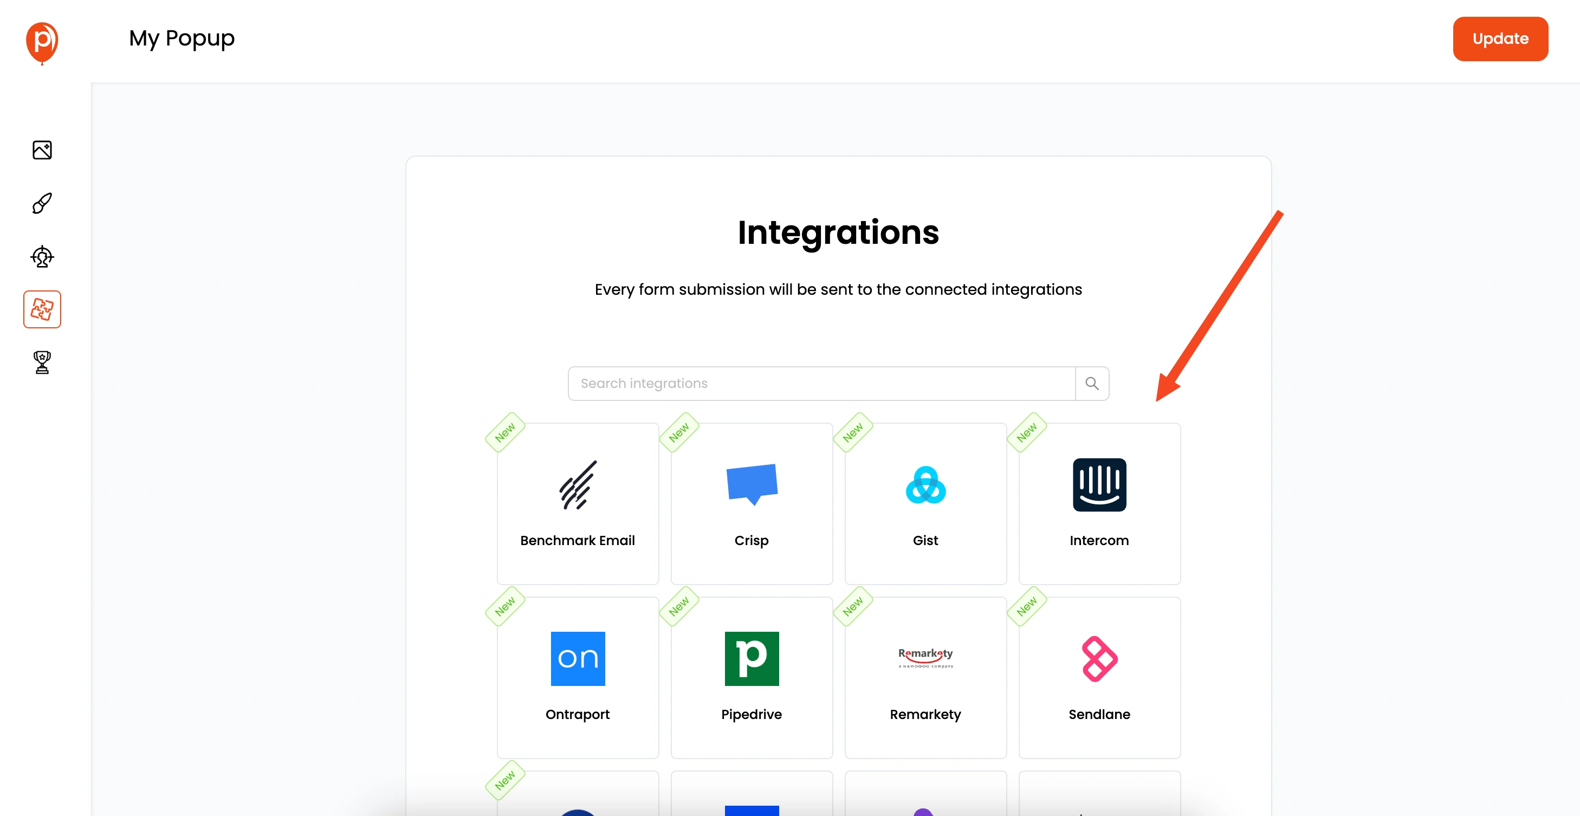Click the image/media panel icon
This screenshot has width=1580, height=816.
[x=42, y=150]
